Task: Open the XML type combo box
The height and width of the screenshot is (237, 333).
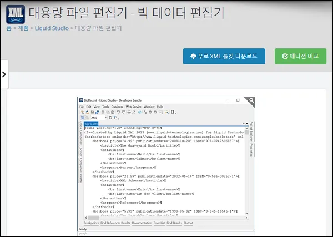Action: tap(99, 118)
